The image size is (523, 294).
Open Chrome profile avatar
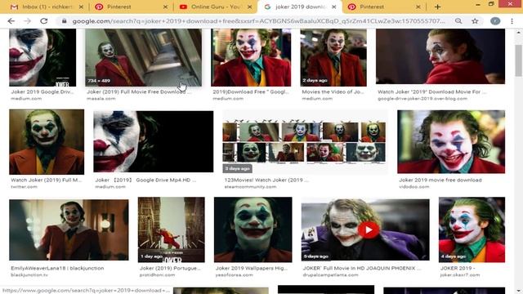point(495,21)
